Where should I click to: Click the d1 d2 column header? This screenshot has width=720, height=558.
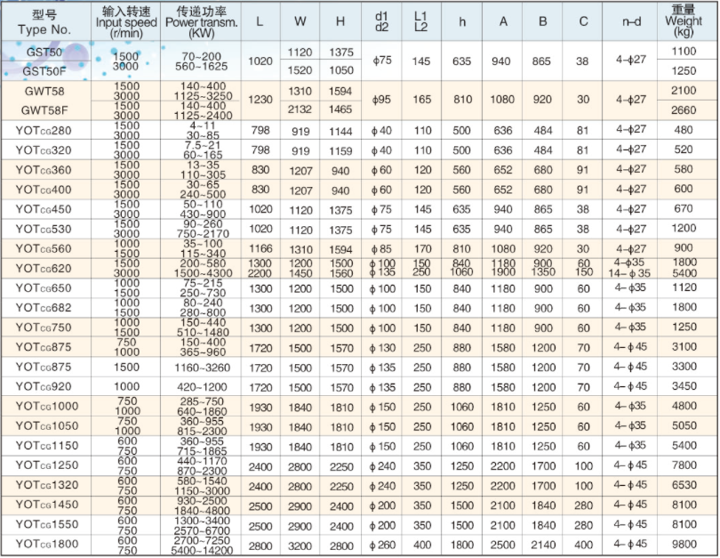click(381, 22)
